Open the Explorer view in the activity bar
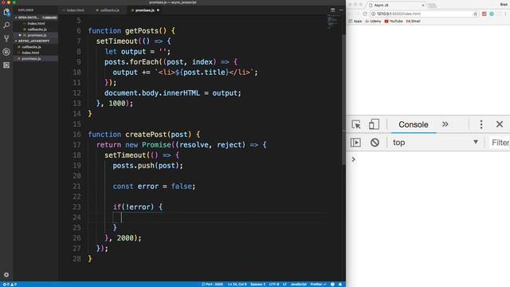Viewport: 510px width, 287px height. click(x=6, y=13)
